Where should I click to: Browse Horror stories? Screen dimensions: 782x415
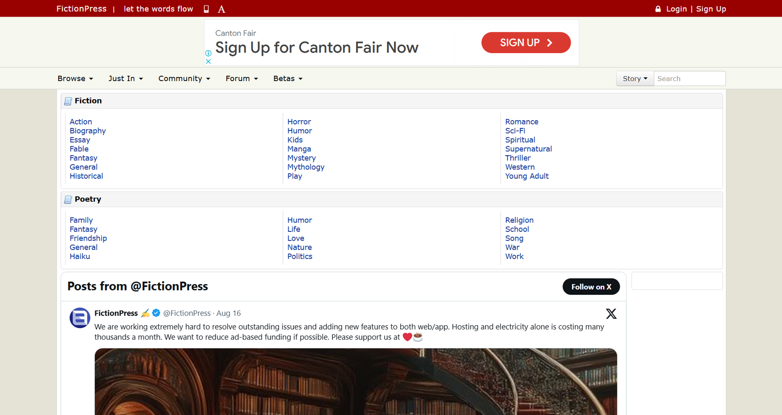(299, 122)
